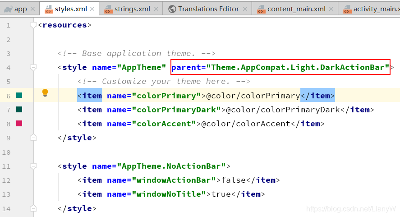
Task: Click fold end marker on line 9
Action: tap(33, 138)
